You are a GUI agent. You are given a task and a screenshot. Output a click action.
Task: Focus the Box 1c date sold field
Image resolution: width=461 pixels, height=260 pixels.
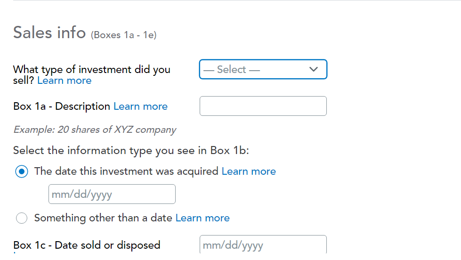point(263,245)
